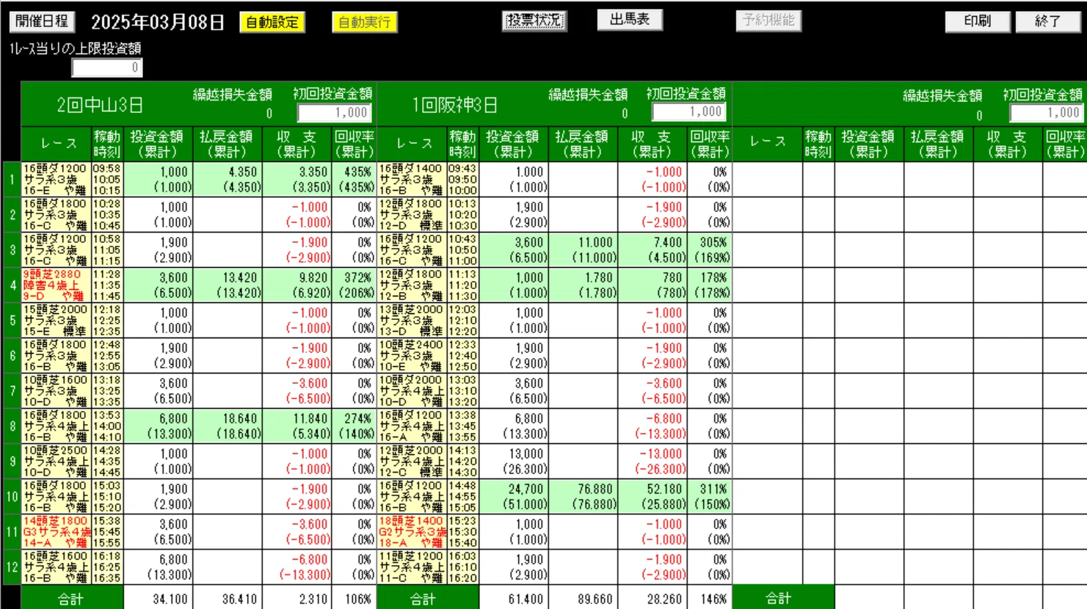Click the 1レース当りの上限投資額 input field

coord(107,68)
